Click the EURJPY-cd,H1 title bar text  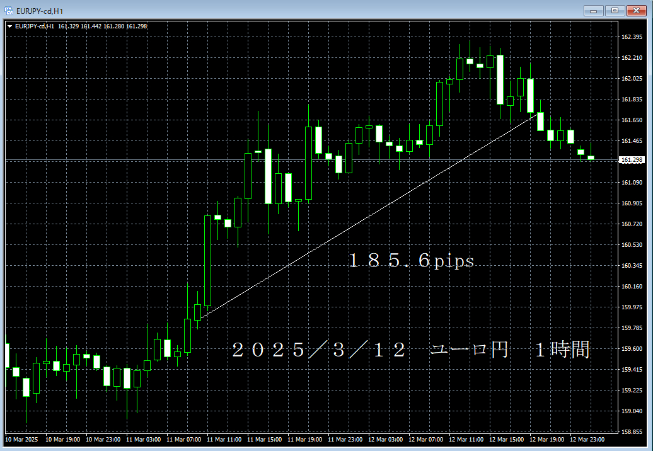[40, 11]
